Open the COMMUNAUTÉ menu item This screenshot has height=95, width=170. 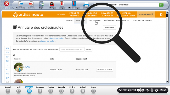(x=146, y=15)
